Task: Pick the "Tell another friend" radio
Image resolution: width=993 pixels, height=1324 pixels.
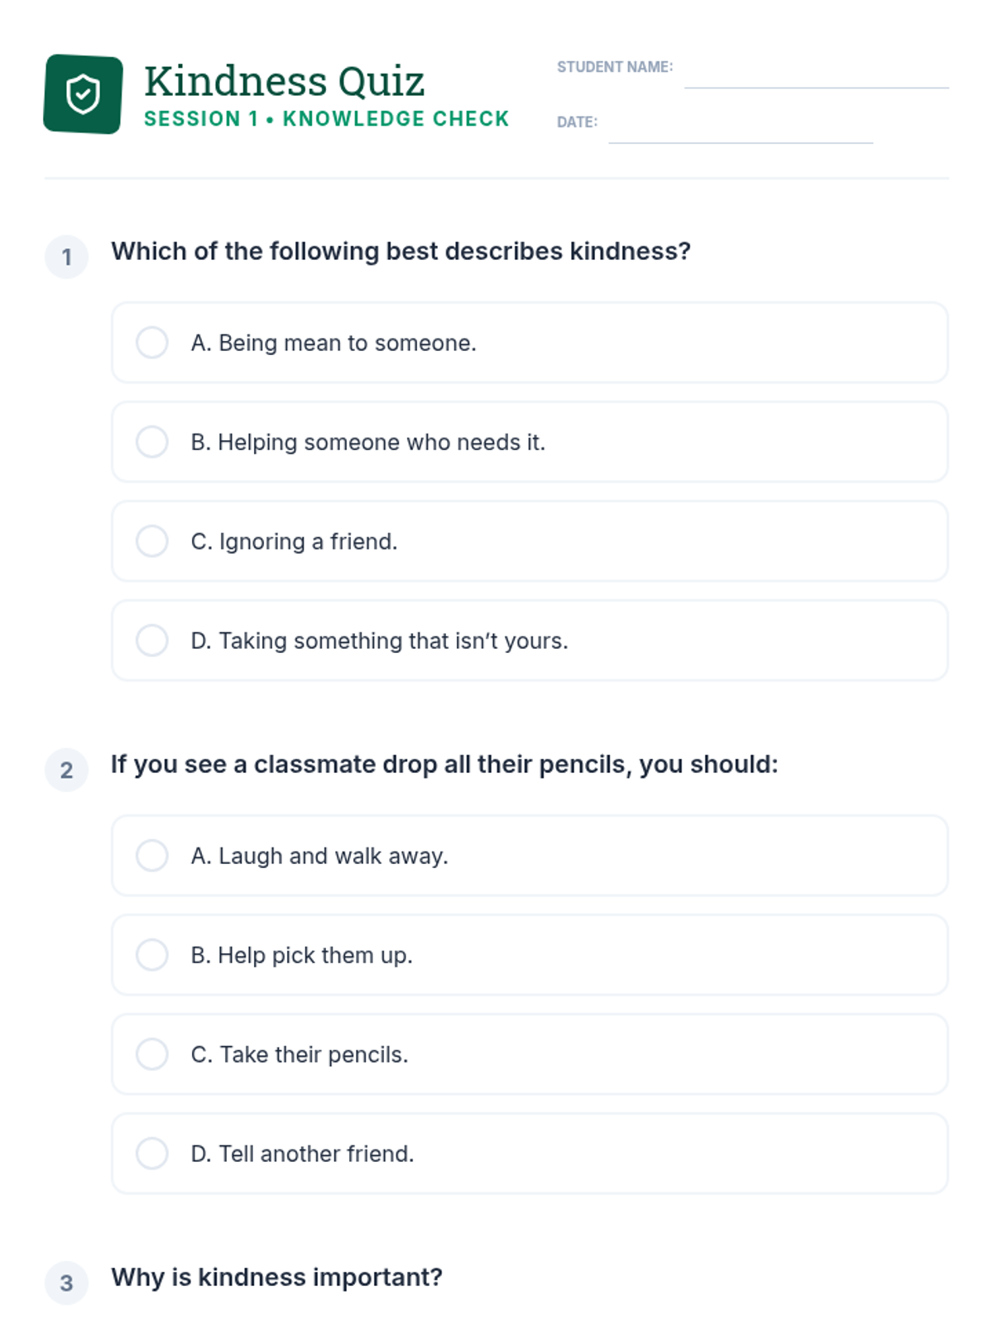Action: [152, 1154]
